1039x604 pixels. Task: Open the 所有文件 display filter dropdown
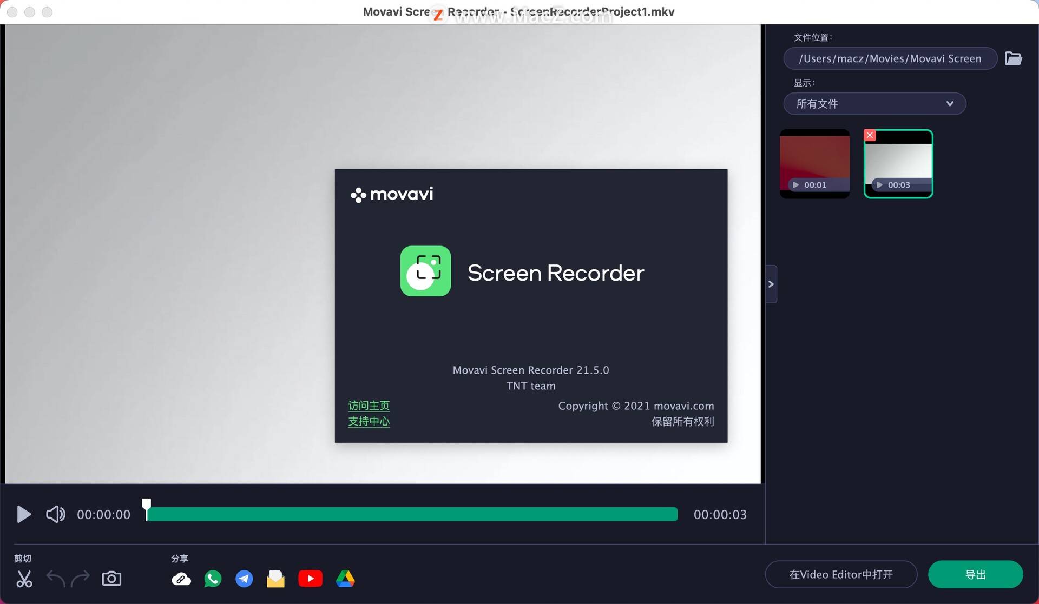[874, 104]
